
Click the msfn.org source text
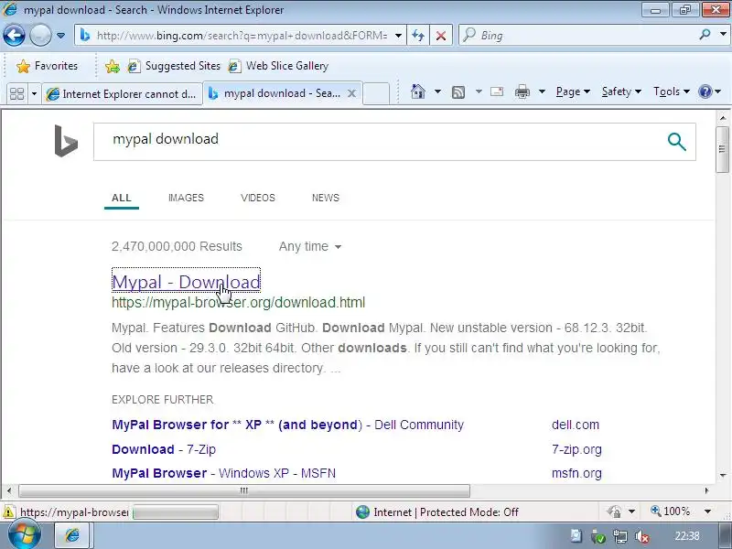pos(576,473)
